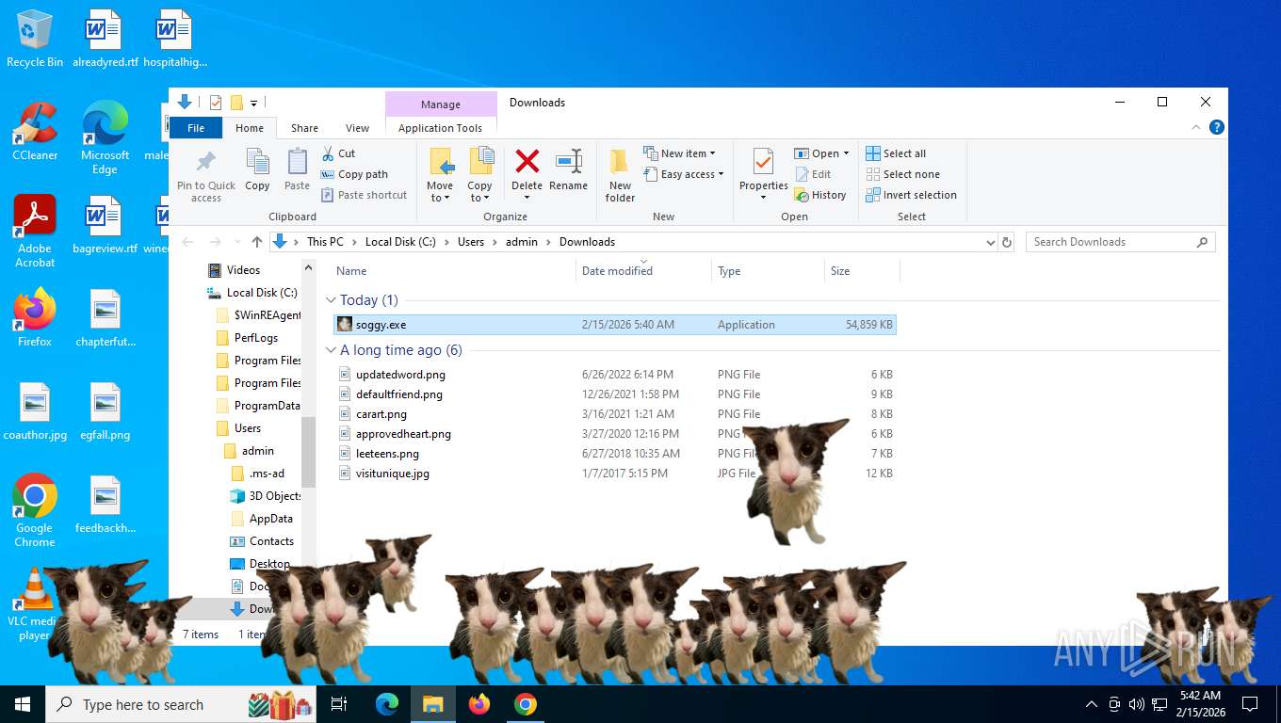The image size is (1281, 723).
Task: Sort by Date modified column
Action: click(643, 271)
